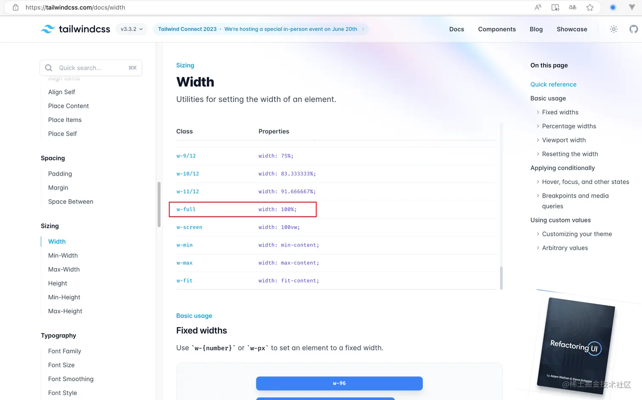Click the class table's vertical scrollbar
This screenshot has height=400, width=642.
[501, 278]
